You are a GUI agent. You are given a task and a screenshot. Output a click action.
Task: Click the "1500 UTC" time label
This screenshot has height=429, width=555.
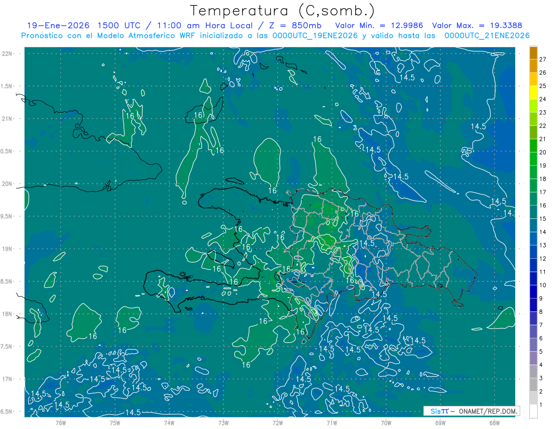(118, 25)
